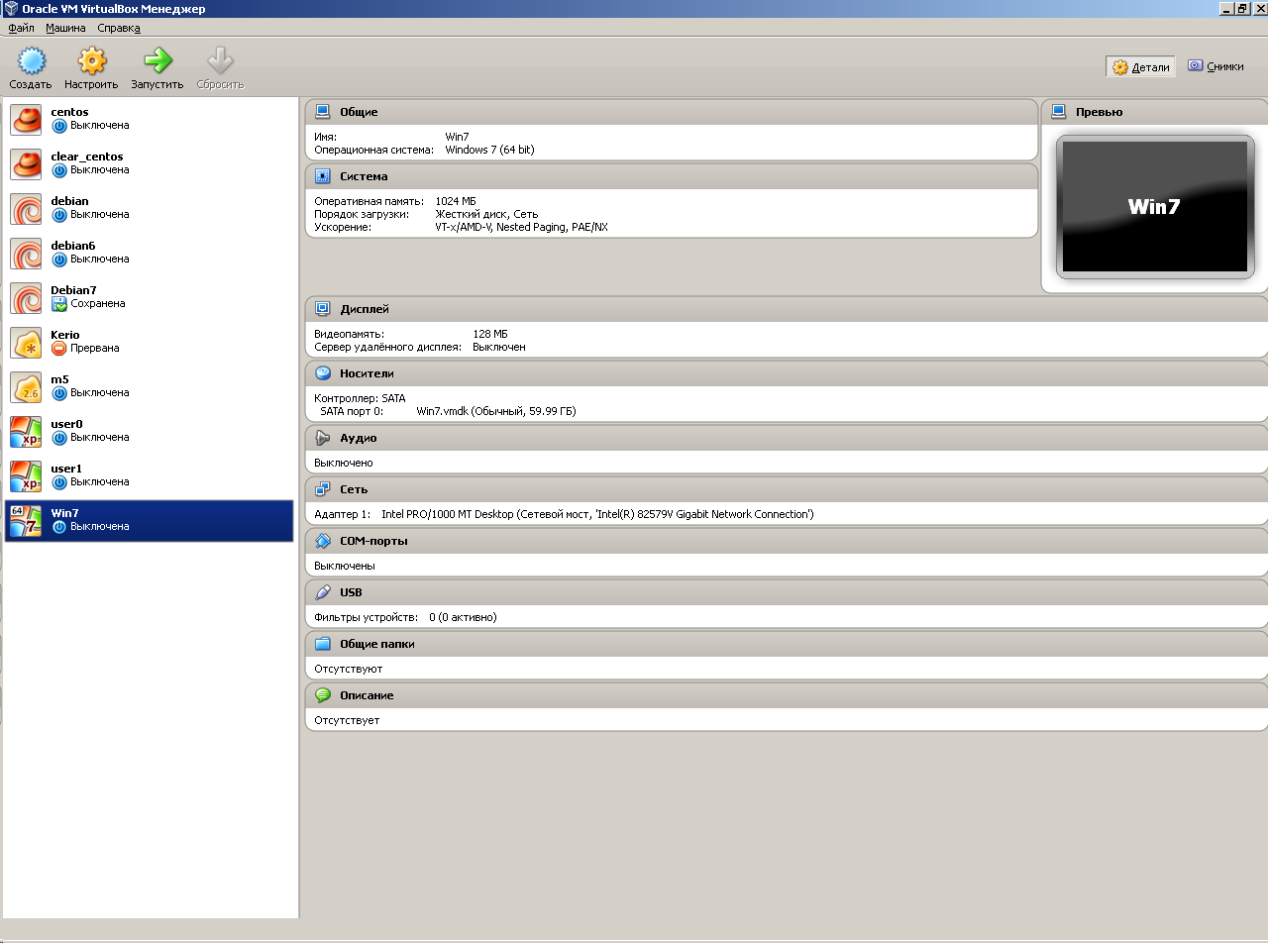Viewport: 1268px width, 943px height.
Task: Click the Win7 preview thumbnail
Action: coord(1154,206)
